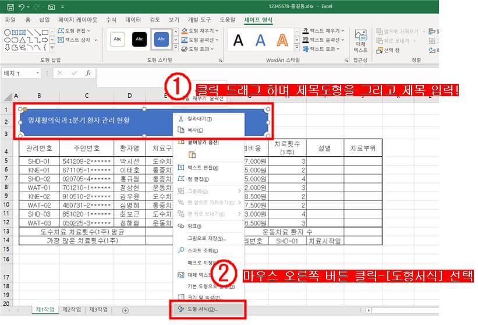Choose 잘라내기 from context menu
478x325 pixels.
click(208, 119)
